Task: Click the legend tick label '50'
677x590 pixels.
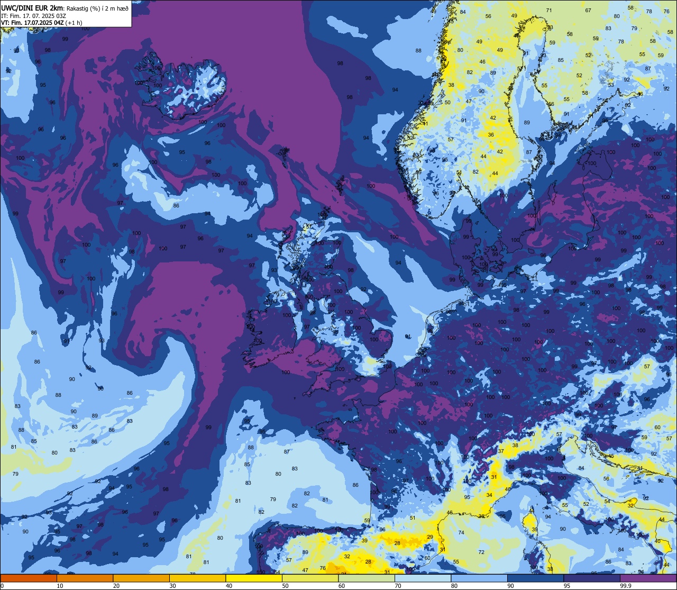Action: tap(285, 586)
